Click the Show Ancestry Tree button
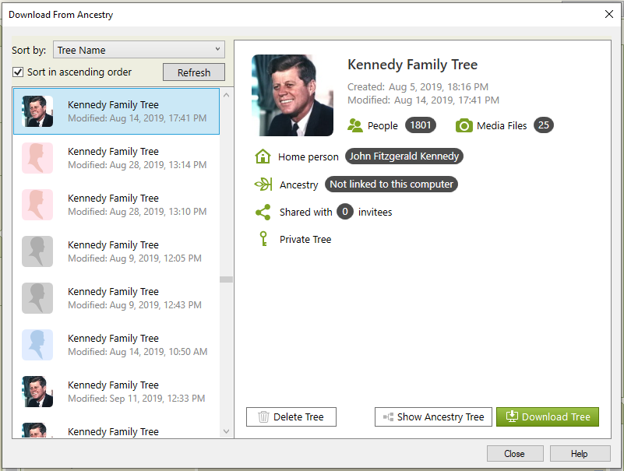624x471 pixels. [x=433, y=417]
